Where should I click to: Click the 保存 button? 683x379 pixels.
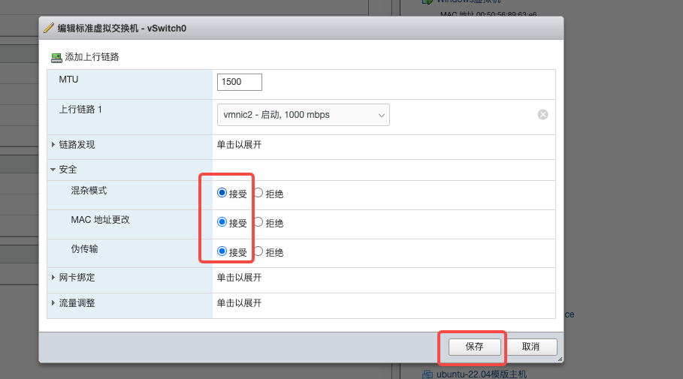coord(473,347)
